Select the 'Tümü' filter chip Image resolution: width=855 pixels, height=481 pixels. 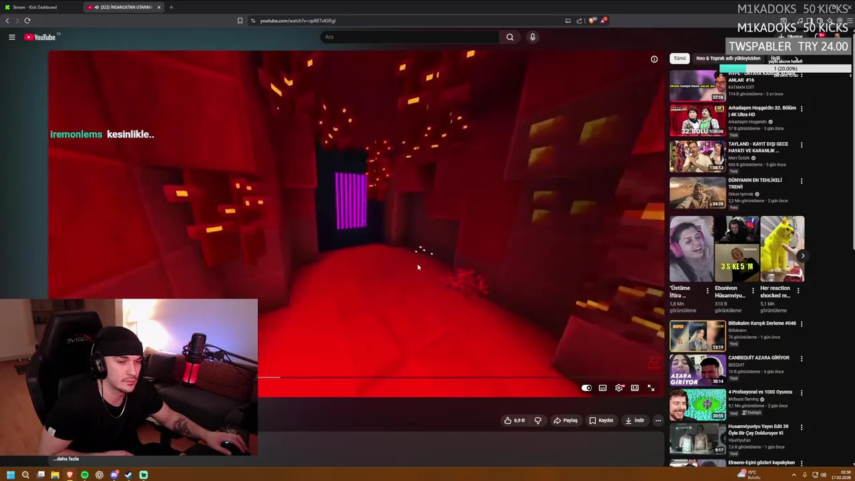coord(679,58)
